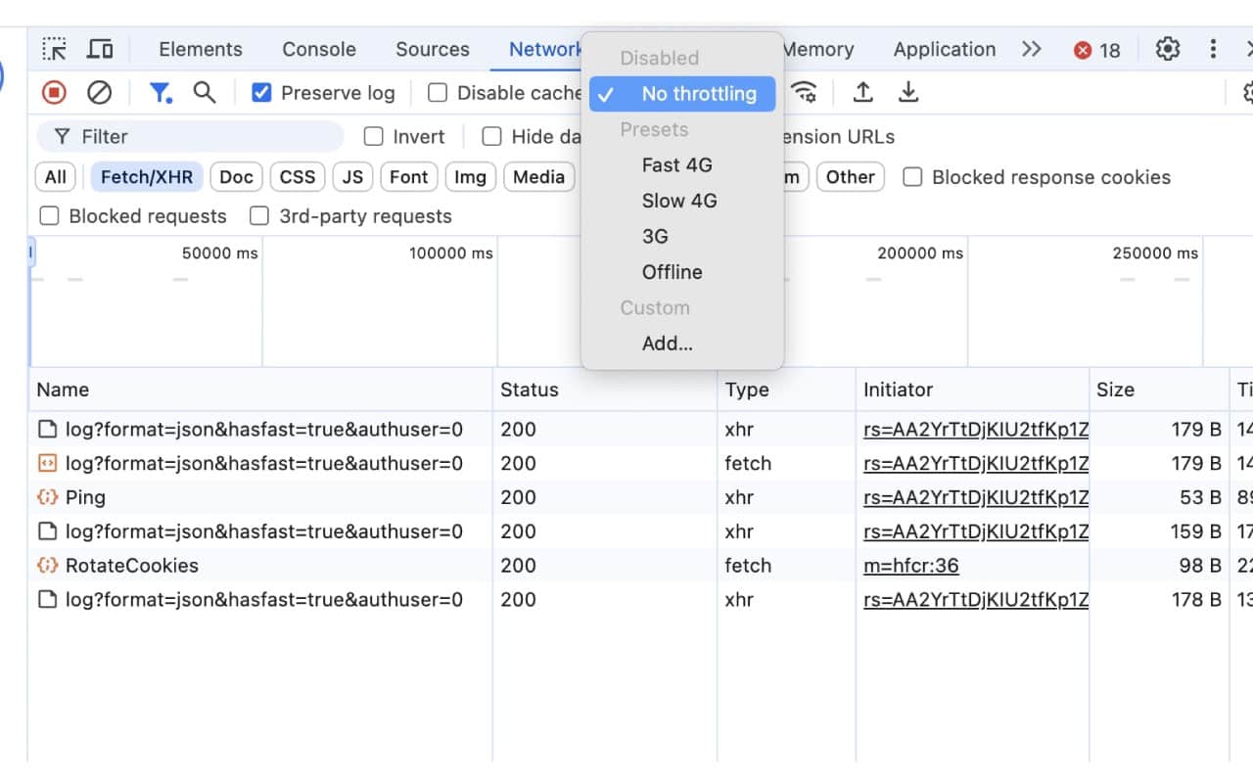Click Add custom throttling profile

click(x=667, y=344)
